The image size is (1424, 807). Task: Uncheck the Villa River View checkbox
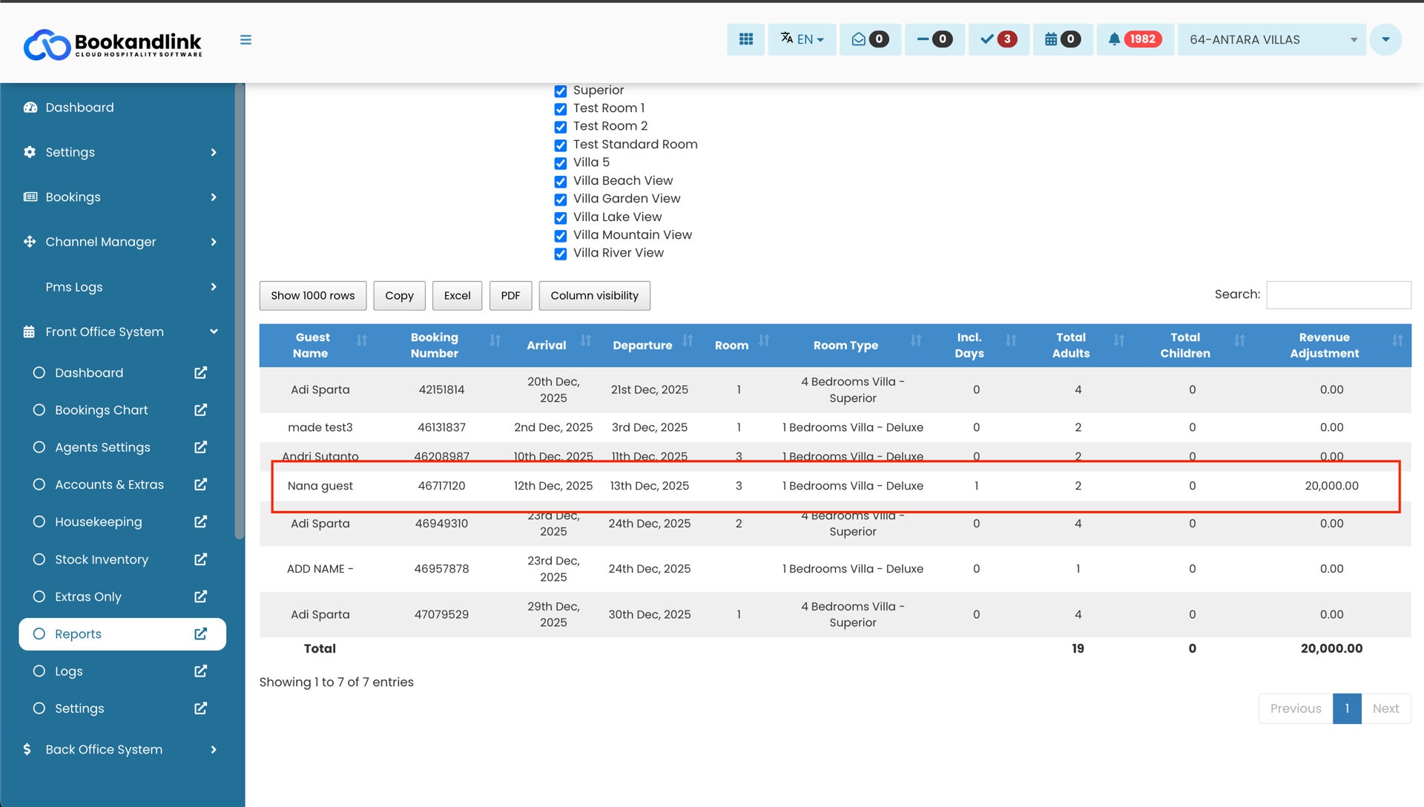(561, 254)
